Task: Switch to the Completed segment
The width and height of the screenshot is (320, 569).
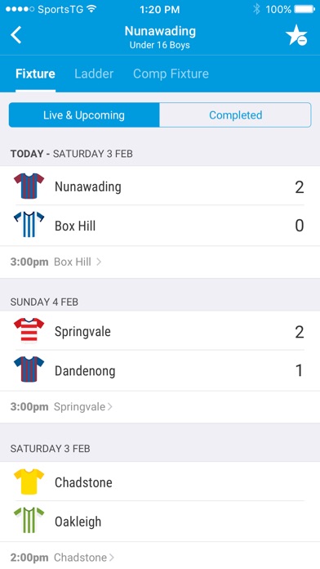Action: (235, 115)
